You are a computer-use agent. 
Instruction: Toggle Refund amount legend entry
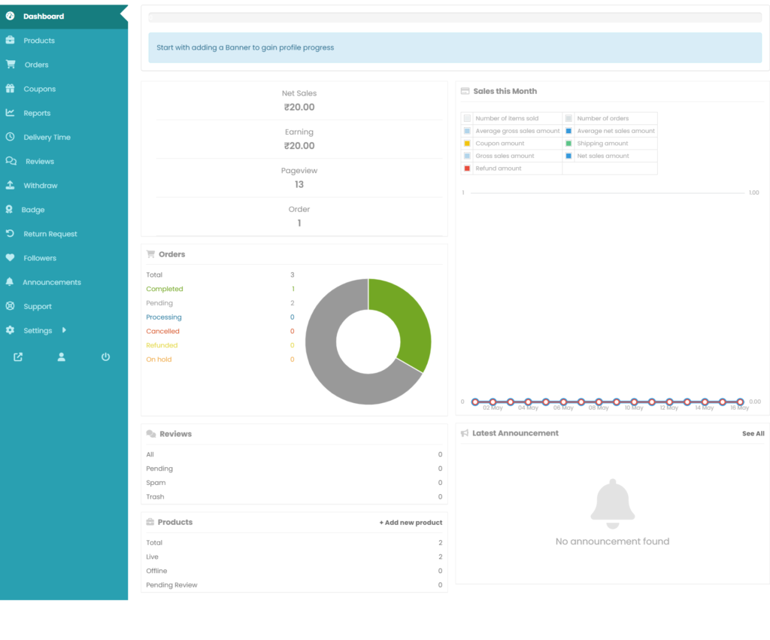click(x=498, y=168)
